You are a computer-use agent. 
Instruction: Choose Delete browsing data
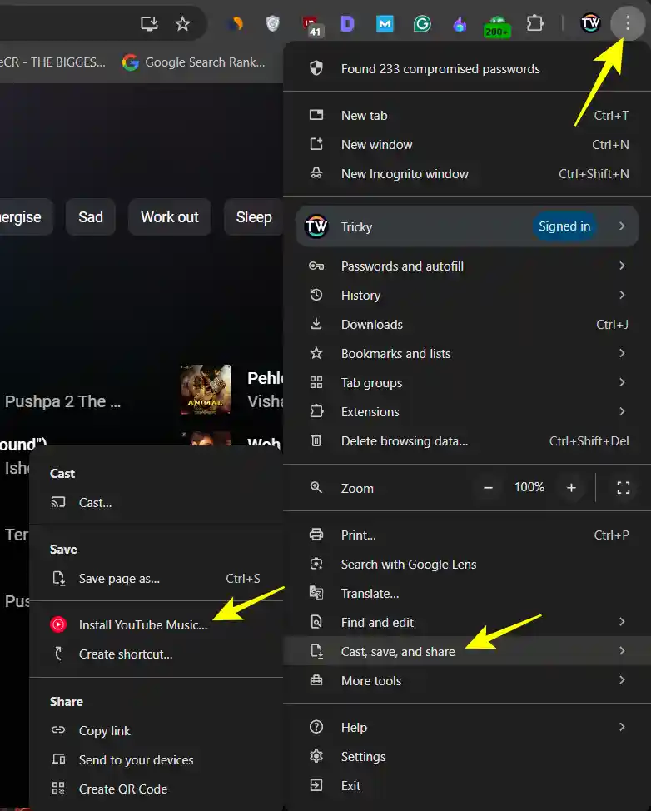click(x=467, y=440)
